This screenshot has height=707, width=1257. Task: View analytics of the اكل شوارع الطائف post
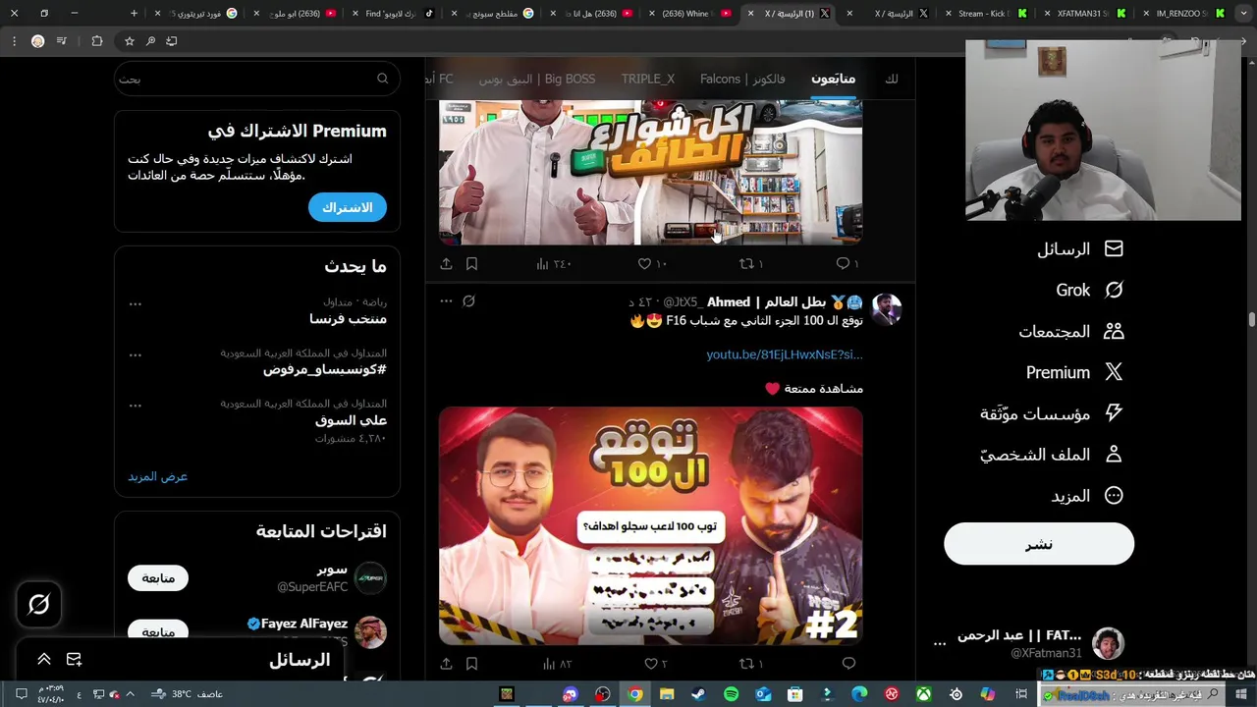(x=554, y=263)
